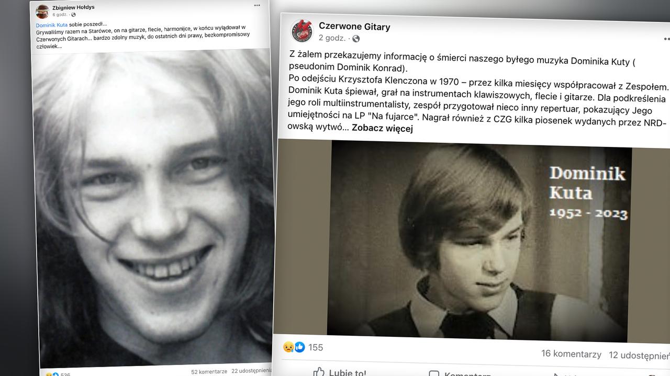Open the 6 godz. timestamp on Hołdys post
Screen dimensions: 670x376
[60, 15]
